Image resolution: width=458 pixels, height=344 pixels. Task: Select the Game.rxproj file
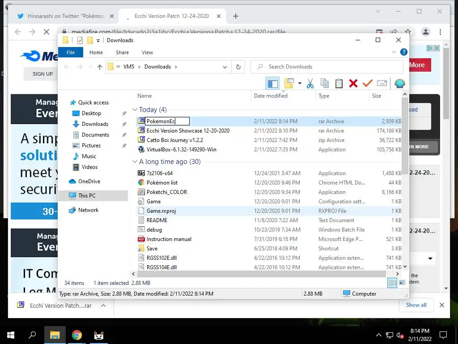coord(161,211)
